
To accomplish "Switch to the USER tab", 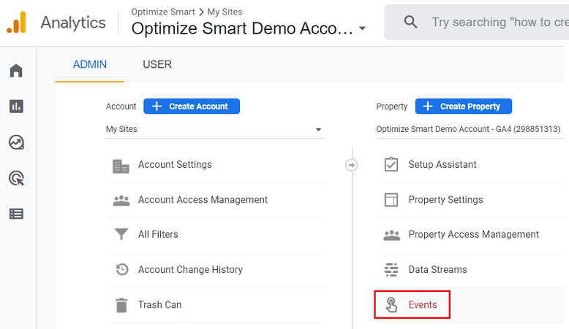I will point(157,64).
